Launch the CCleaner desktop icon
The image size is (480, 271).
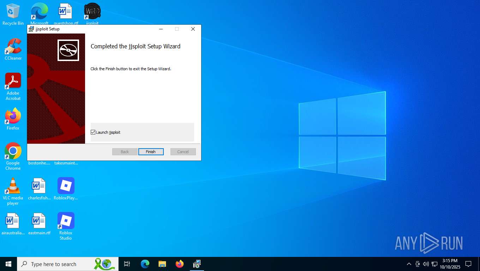(13, 49)
